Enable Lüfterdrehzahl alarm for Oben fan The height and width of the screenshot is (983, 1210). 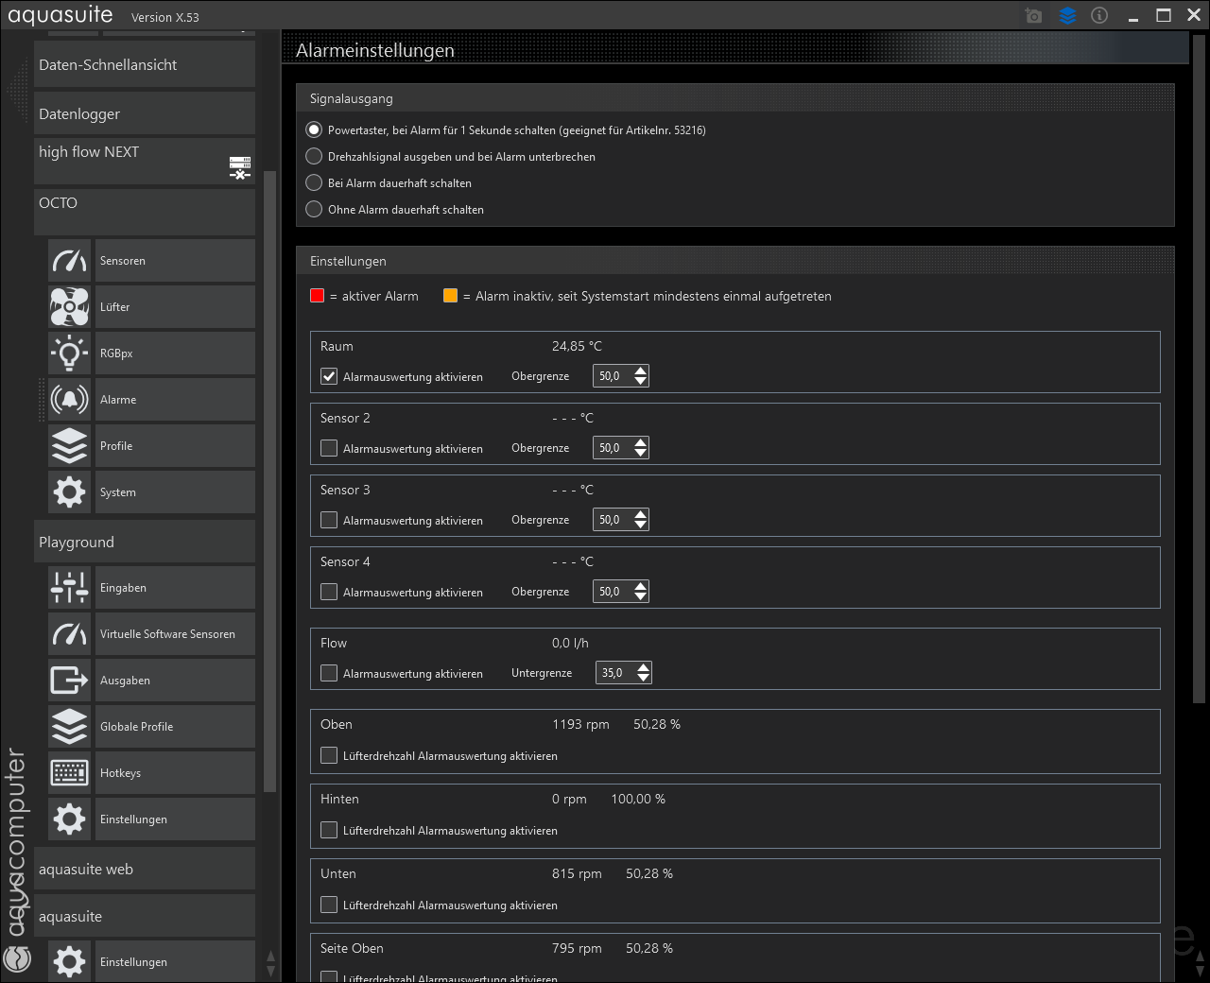(329, 755)
